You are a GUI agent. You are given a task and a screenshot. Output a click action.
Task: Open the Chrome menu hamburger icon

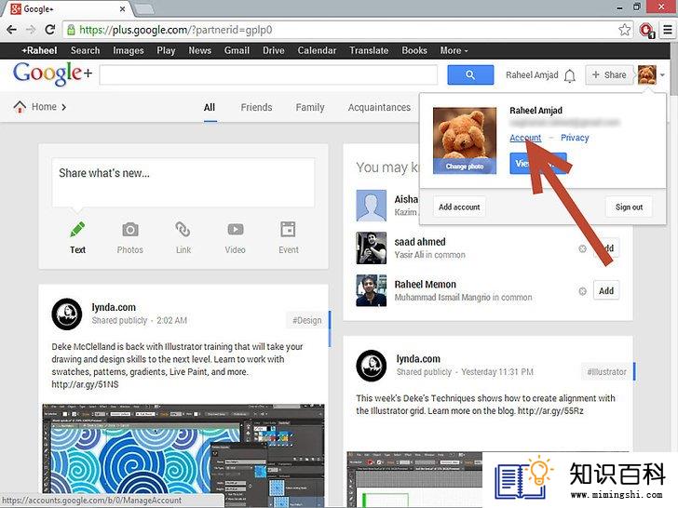pos(668,30)
